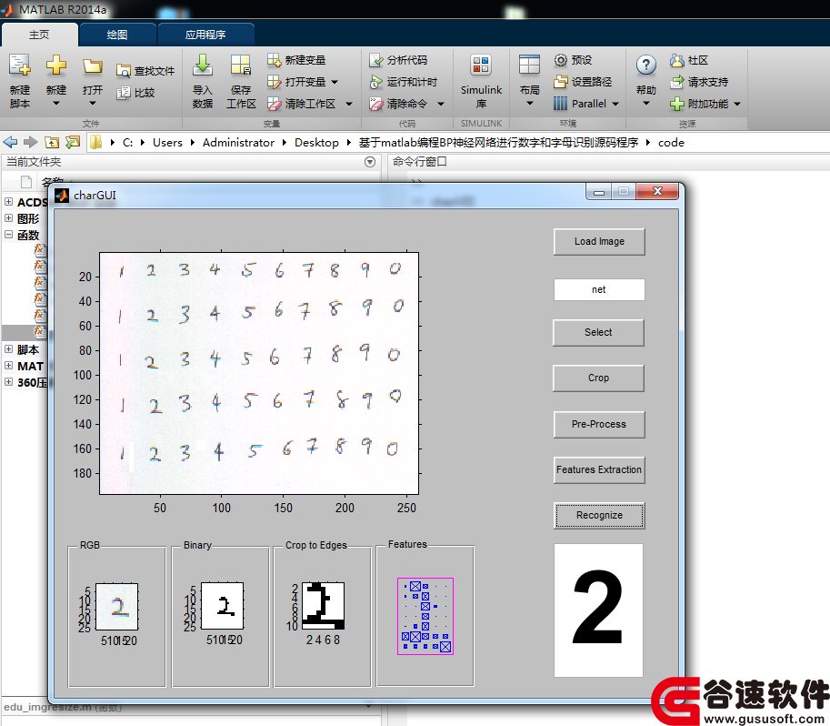Open the Simulink Library icon

coord(481,66)
